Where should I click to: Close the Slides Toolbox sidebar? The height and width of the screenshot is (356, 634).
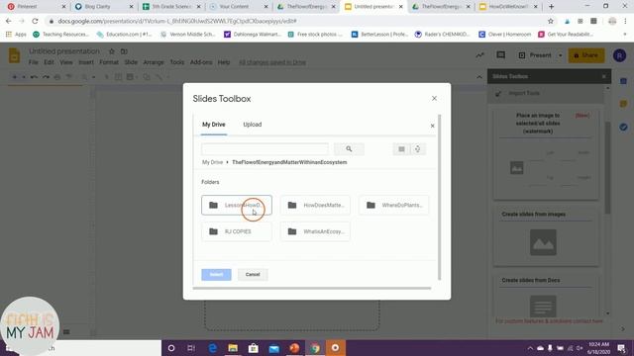(604, 76)
